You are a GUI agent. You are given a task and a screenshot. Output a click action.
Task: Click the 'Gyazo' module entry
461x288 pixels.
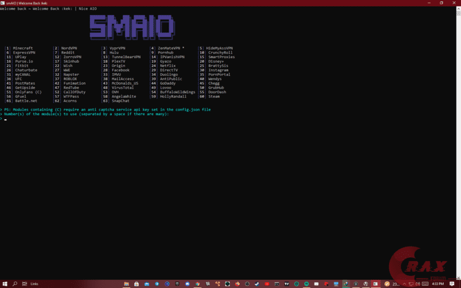pyautogui.click(x=165, y=62)
